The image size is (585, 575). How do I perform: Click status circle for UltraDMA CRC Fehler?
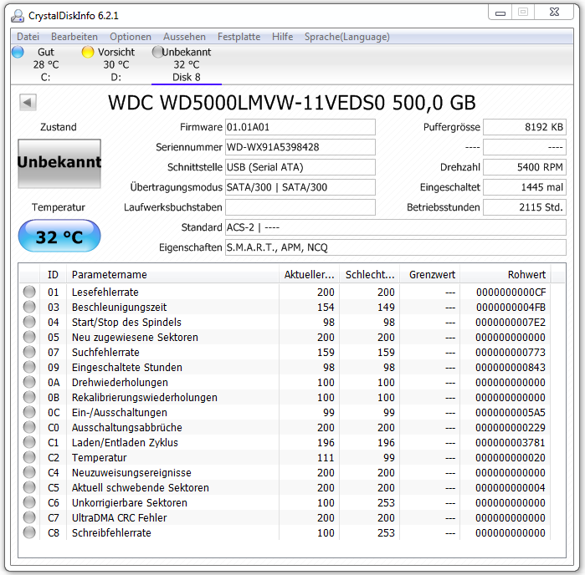29,517
